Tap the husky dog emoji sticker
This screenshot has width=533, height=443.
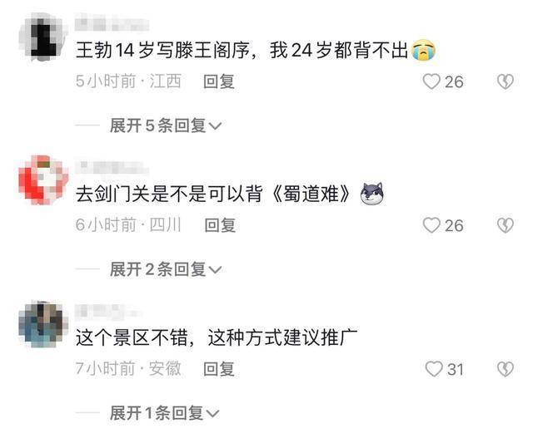(x=372, y=194)
